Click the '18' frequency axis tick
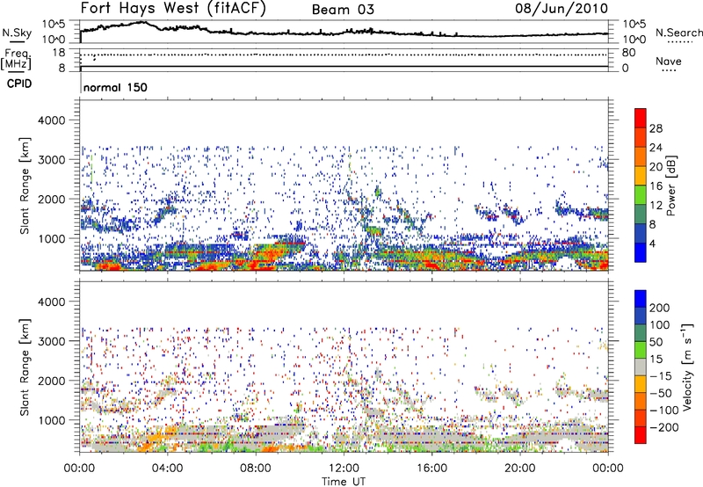This screenshot has height=487, width=703. point(59,53)
